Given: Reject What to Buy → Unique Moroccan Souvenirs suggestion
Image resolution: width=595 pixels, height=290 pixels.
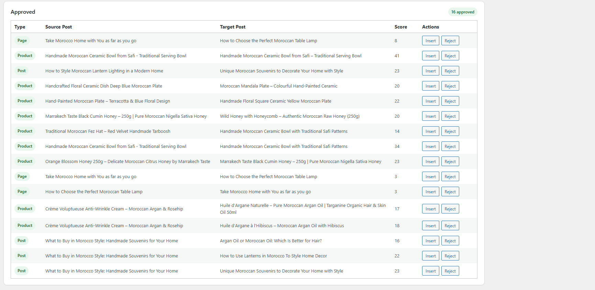Looking at the screenshot, I should point(450,271).
